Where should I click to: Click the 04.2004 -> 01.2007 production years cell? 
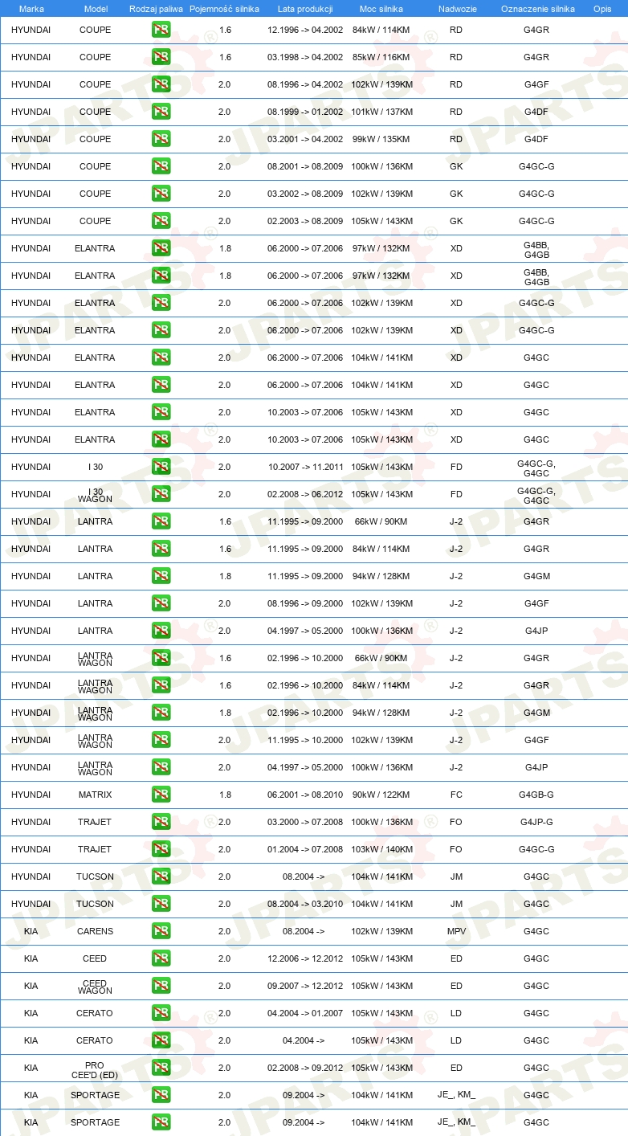coord(305,1013)
